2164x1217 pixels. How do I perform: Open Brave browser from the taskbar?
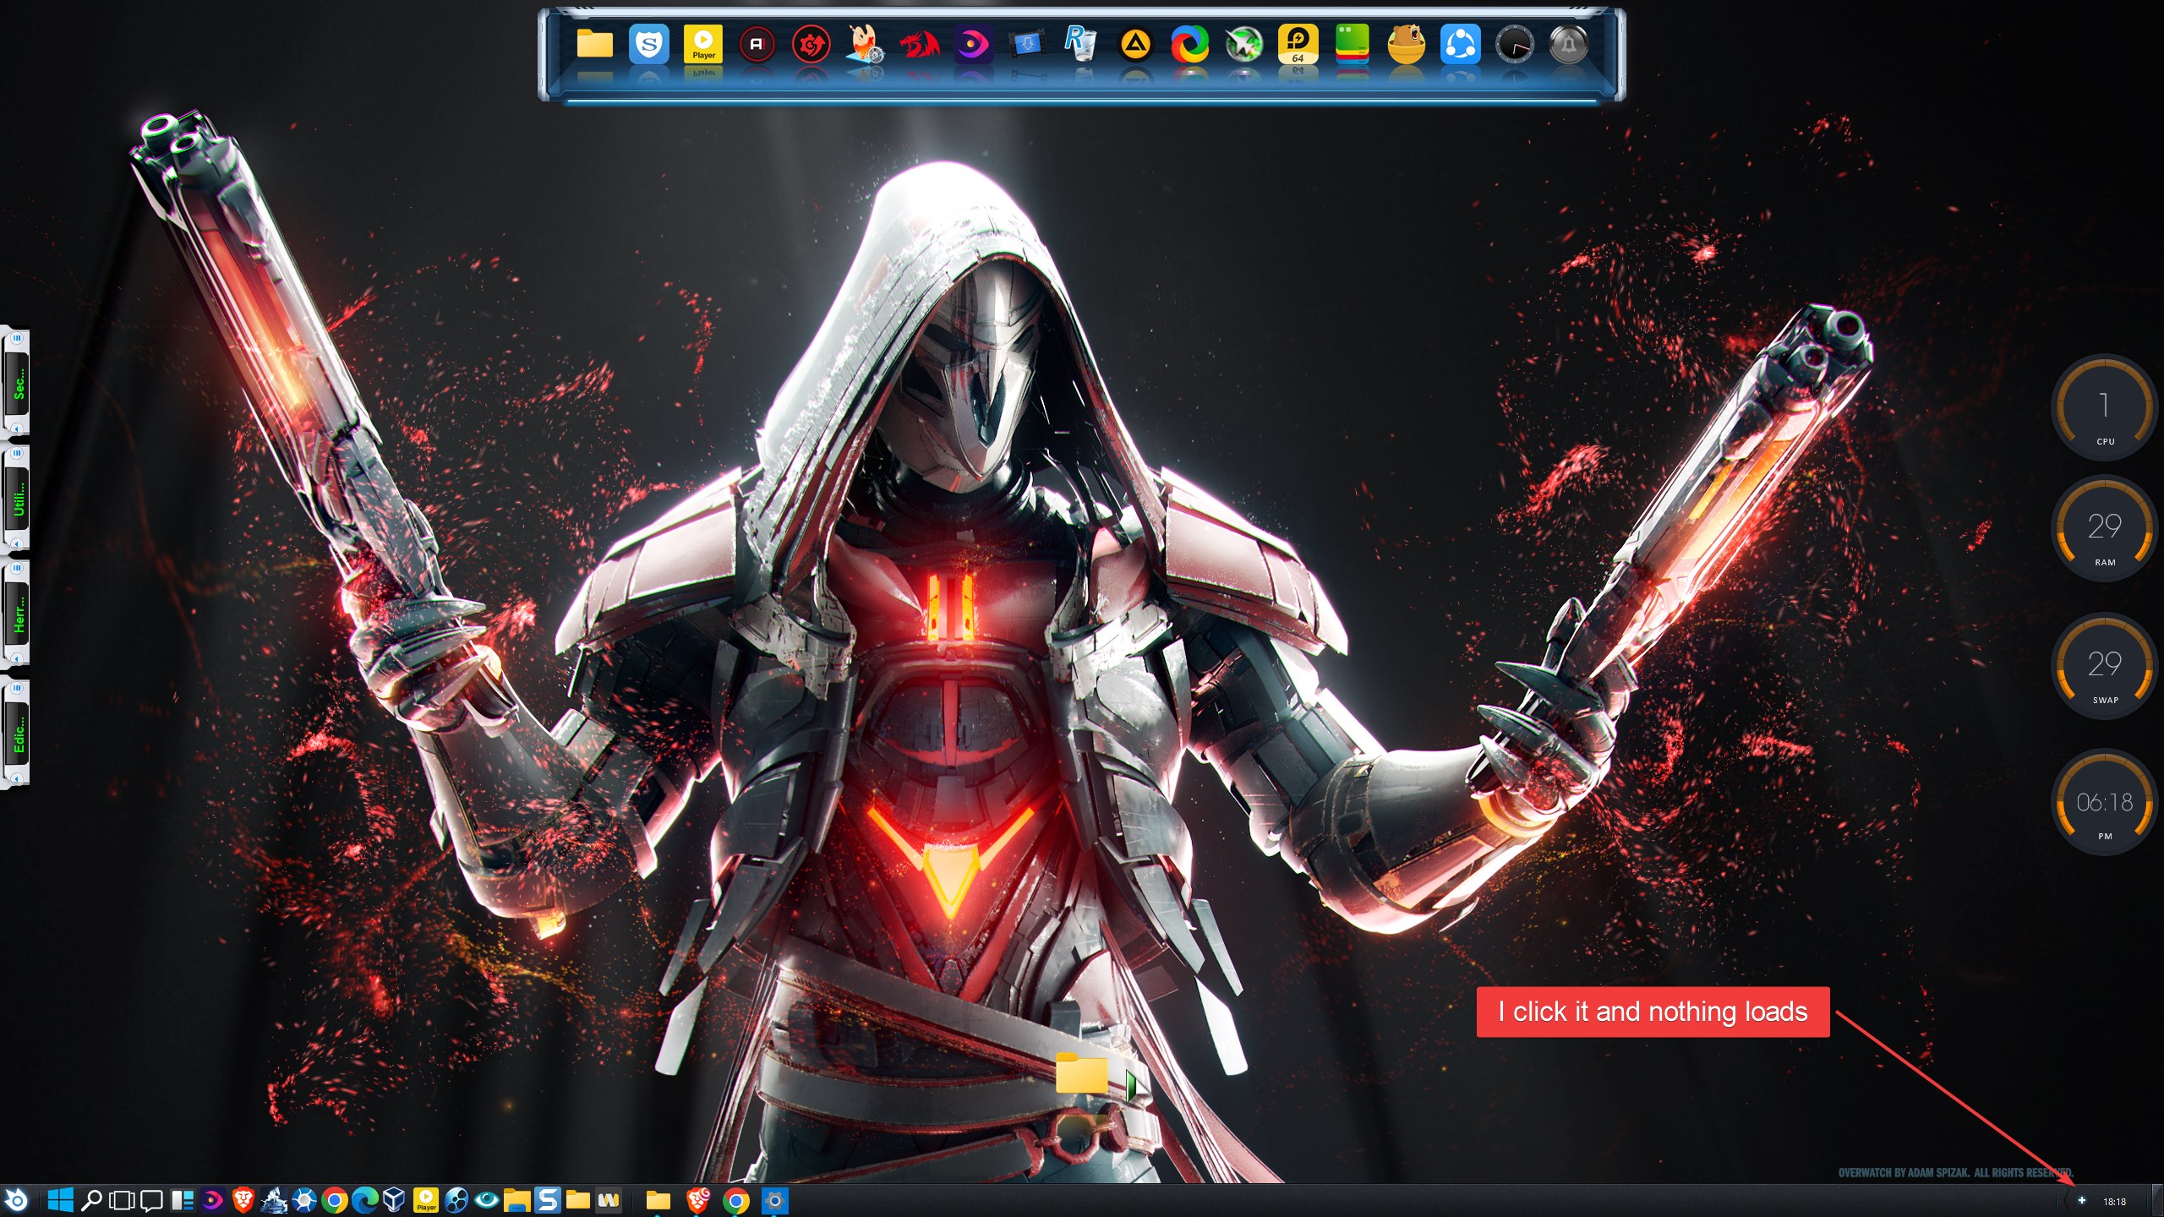[x=243, y=1200]
